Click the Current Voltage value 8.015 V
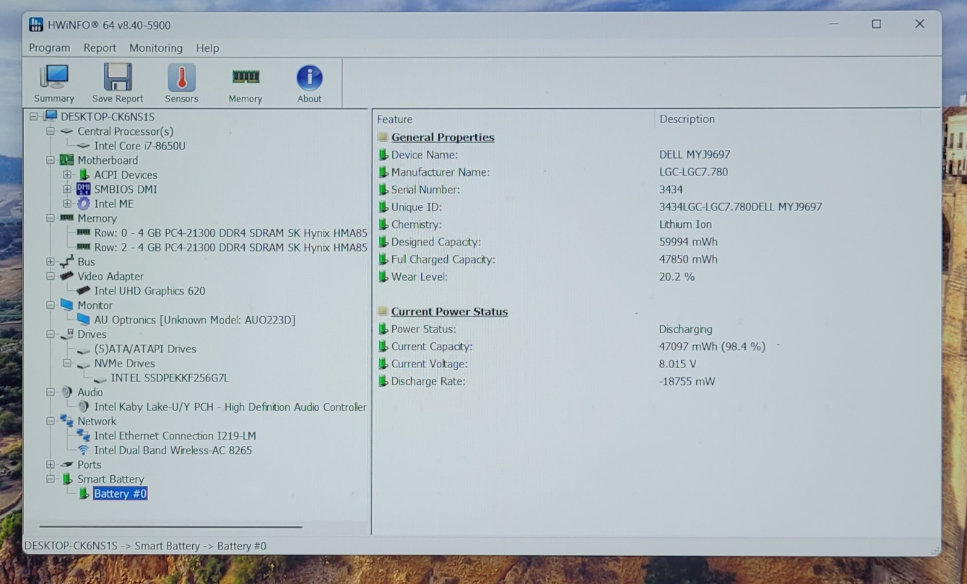 (x=678, y=364)
